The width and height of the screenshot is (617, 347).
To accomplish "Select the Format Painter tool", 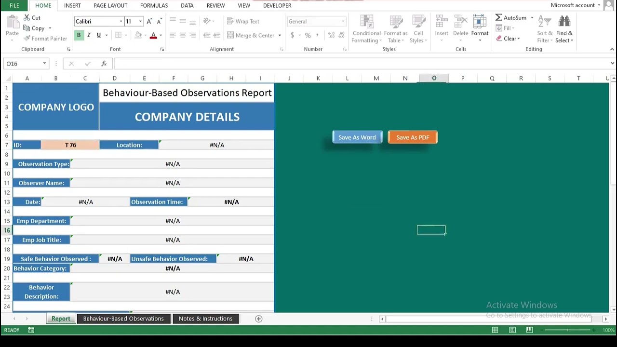I will click(x=46, y=39).
